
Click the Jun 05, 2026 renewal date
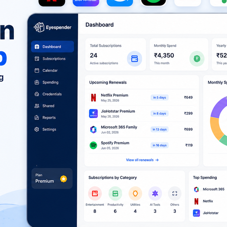pos(110,148)
